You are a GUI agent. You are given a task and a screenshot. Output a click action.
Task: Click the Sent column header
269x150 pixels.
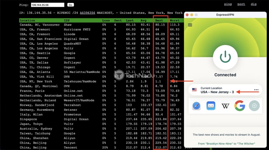(118, 20)
